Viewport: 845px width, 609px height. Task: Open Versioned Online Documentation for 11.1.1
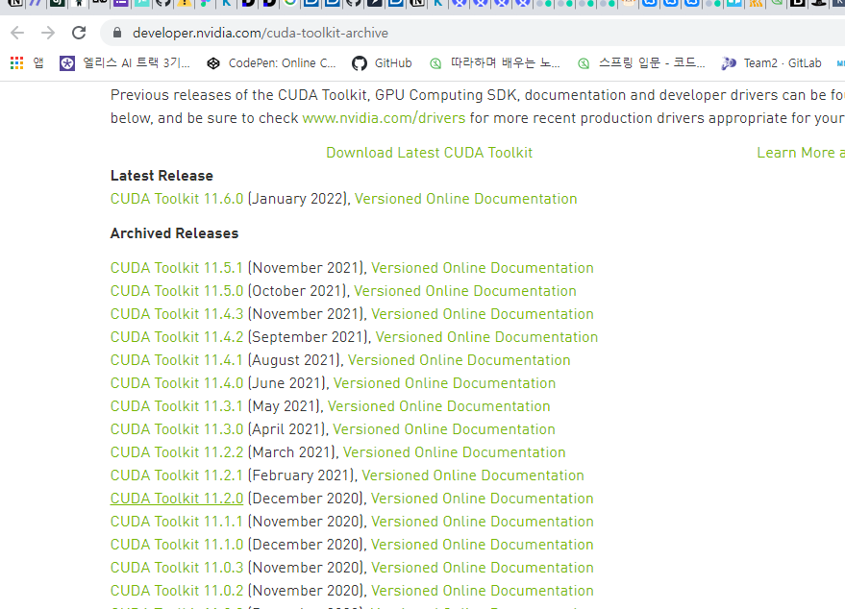pos(483,522)
